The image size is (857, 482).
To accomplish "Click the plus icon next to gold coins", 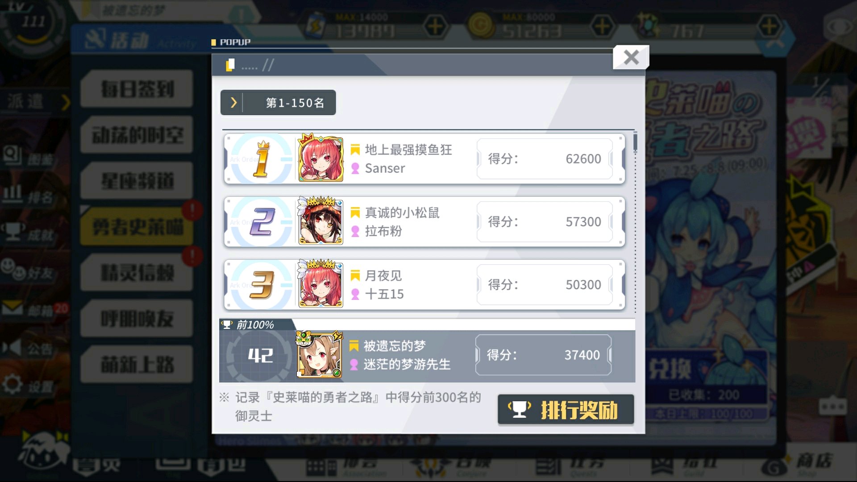I will (602, 27).
